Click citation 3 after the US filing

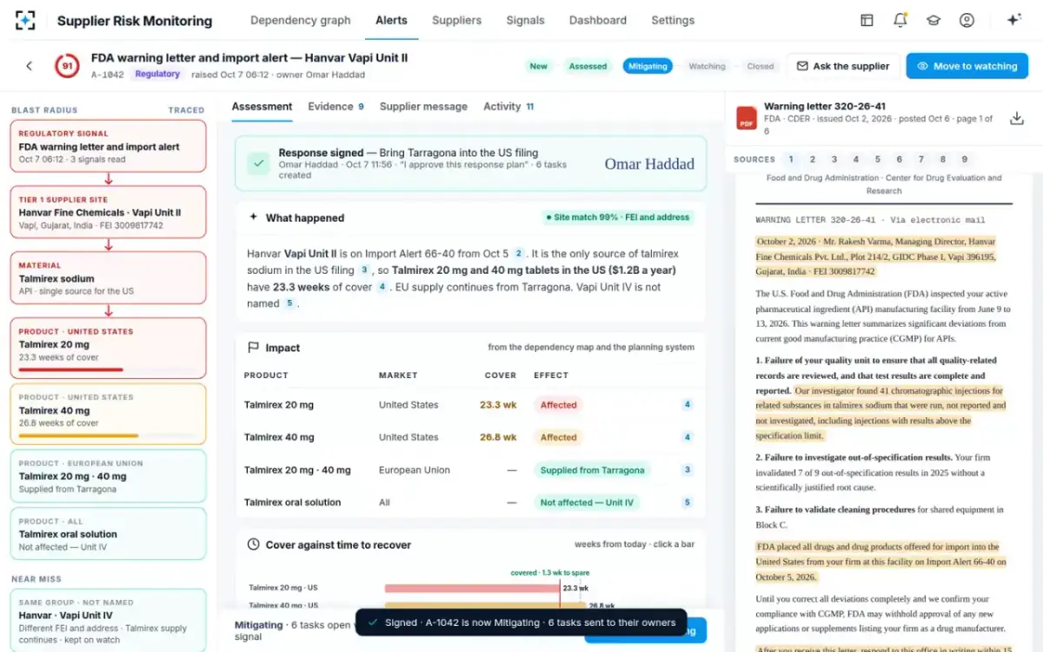[365, 270]
